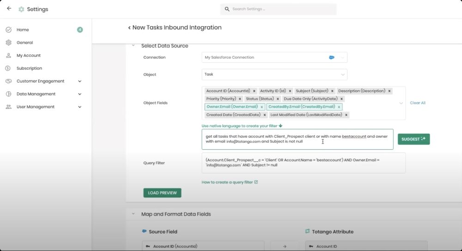The image size is (462, 251).
Task: Click the Account ID Totango attribute field
Action: point(366,246)
